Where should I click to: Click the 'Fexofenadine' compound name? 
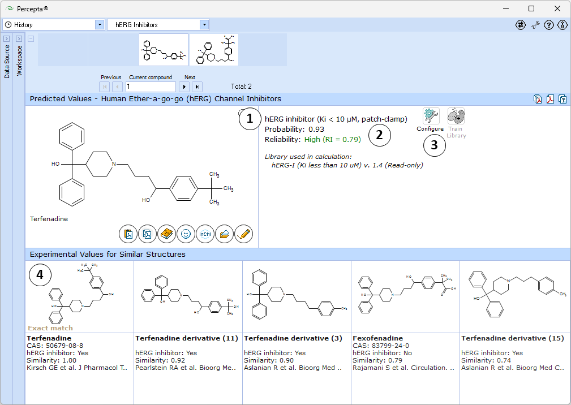377,338
